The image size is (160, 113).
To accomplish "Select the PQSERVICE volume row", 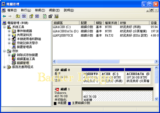I will [105, 35].
